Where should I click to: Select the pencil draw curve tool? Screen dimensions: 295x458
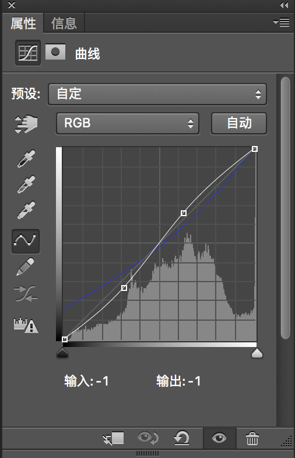[26, 266]
